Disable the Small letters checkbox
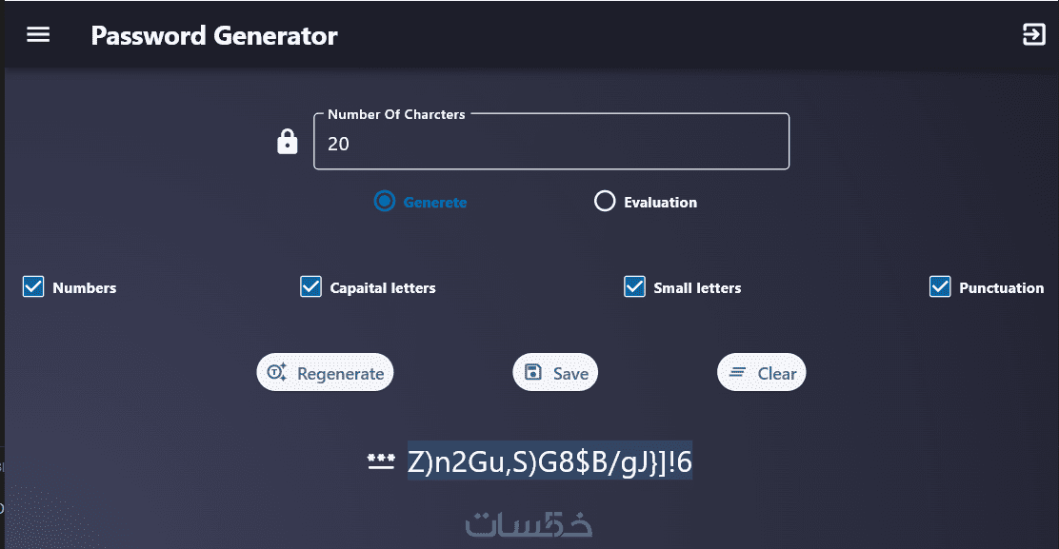Screen dimensions: 1059x549 coord(634,287)
